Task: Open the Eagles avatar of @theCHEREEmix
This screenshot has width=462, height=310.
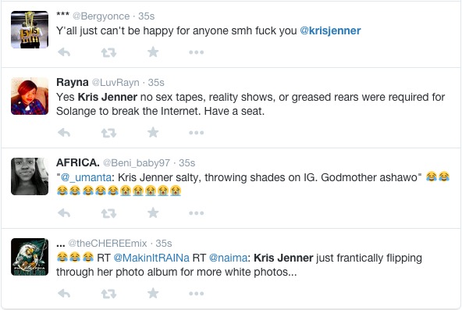Action: (x=30, y=257)
